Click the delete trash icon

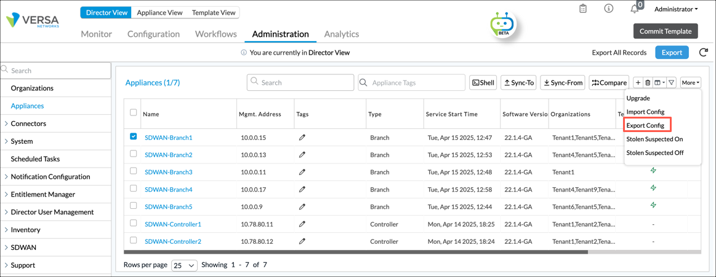(647, 82)
